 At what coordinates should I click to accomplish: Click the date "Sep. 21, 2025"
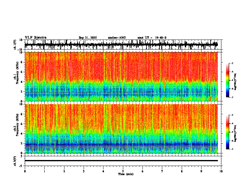88,38
